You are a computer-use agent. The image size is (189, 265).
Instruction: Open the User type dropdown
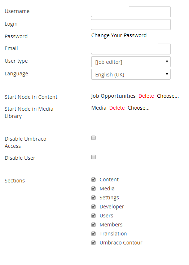click(131, 62)
